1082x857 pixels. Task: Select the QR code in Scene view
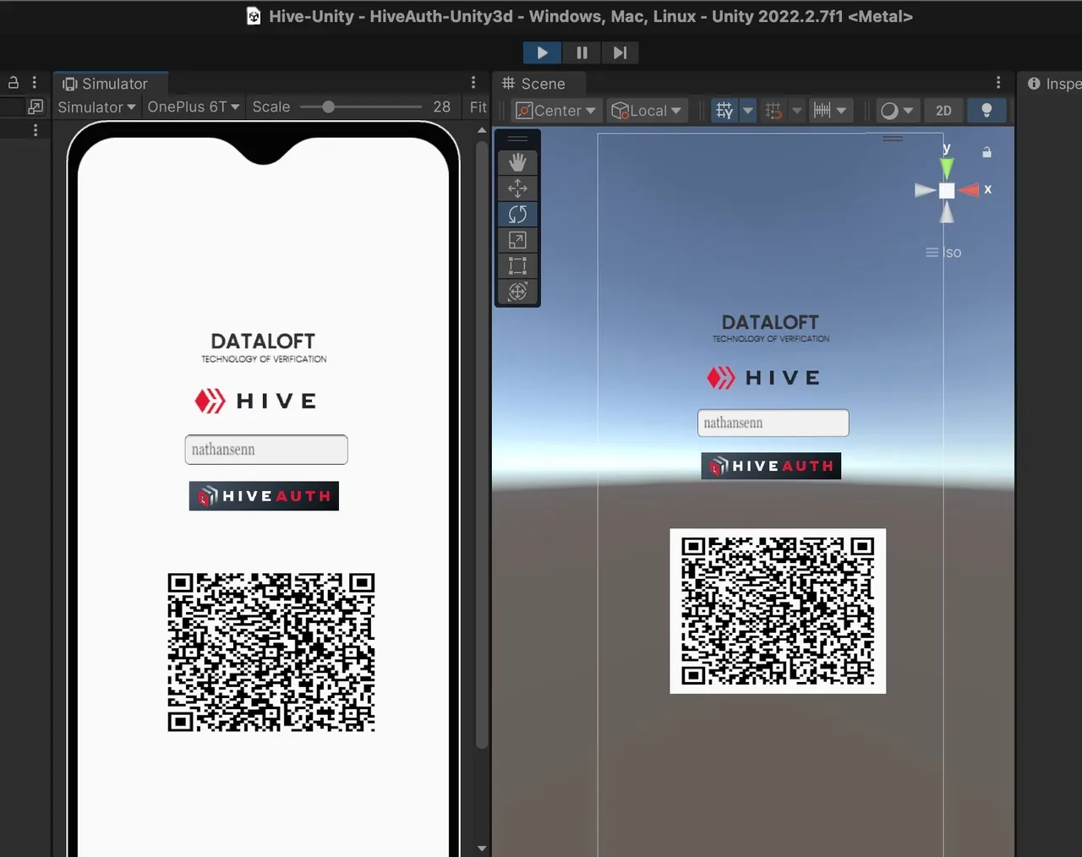[778, 611]
